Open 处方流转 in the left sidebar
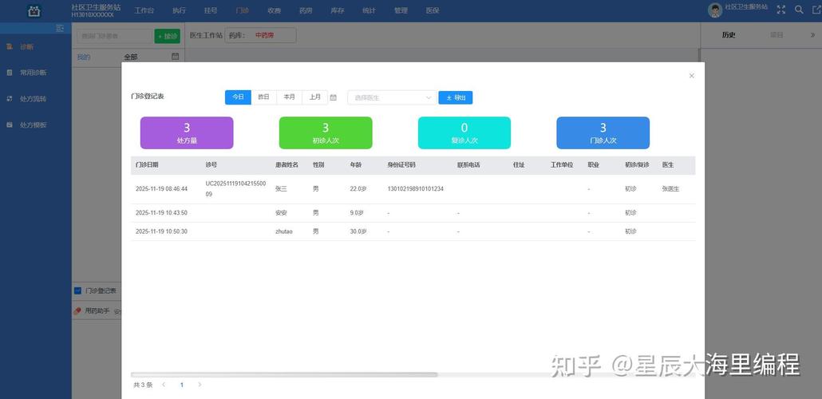This screenshot has width=822, height=399. coord(33,99)
